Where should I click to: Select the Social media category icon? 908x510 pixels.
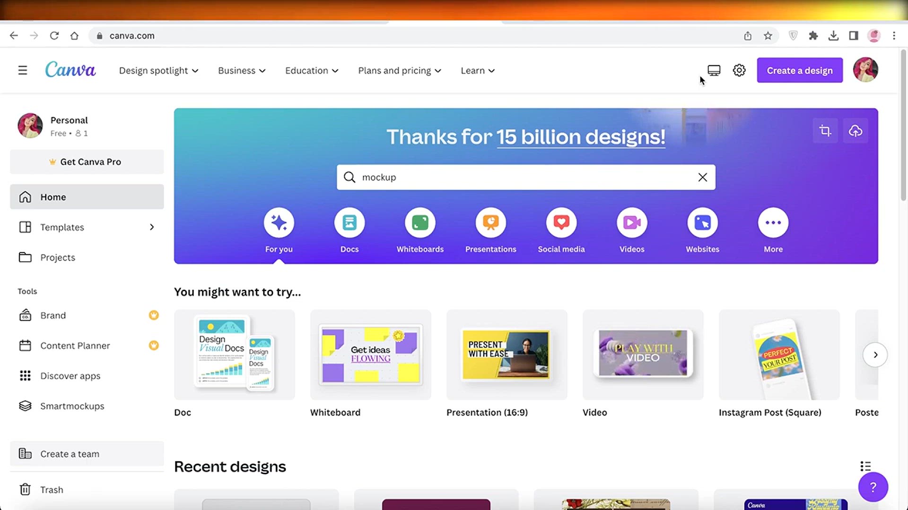(561, 222)
